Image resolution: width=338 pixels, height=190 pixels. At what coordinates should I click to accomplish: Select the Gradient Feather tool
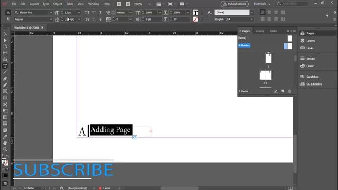pyautogui.click(x=5, y=123)
